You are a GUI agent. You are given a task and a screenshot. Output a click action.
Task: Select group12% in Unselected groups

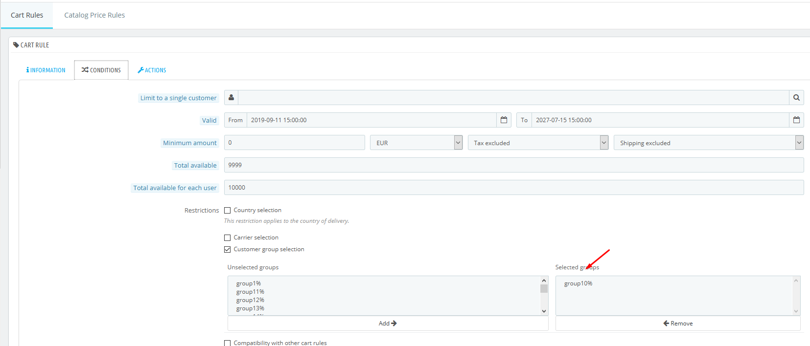click(250, 300)
